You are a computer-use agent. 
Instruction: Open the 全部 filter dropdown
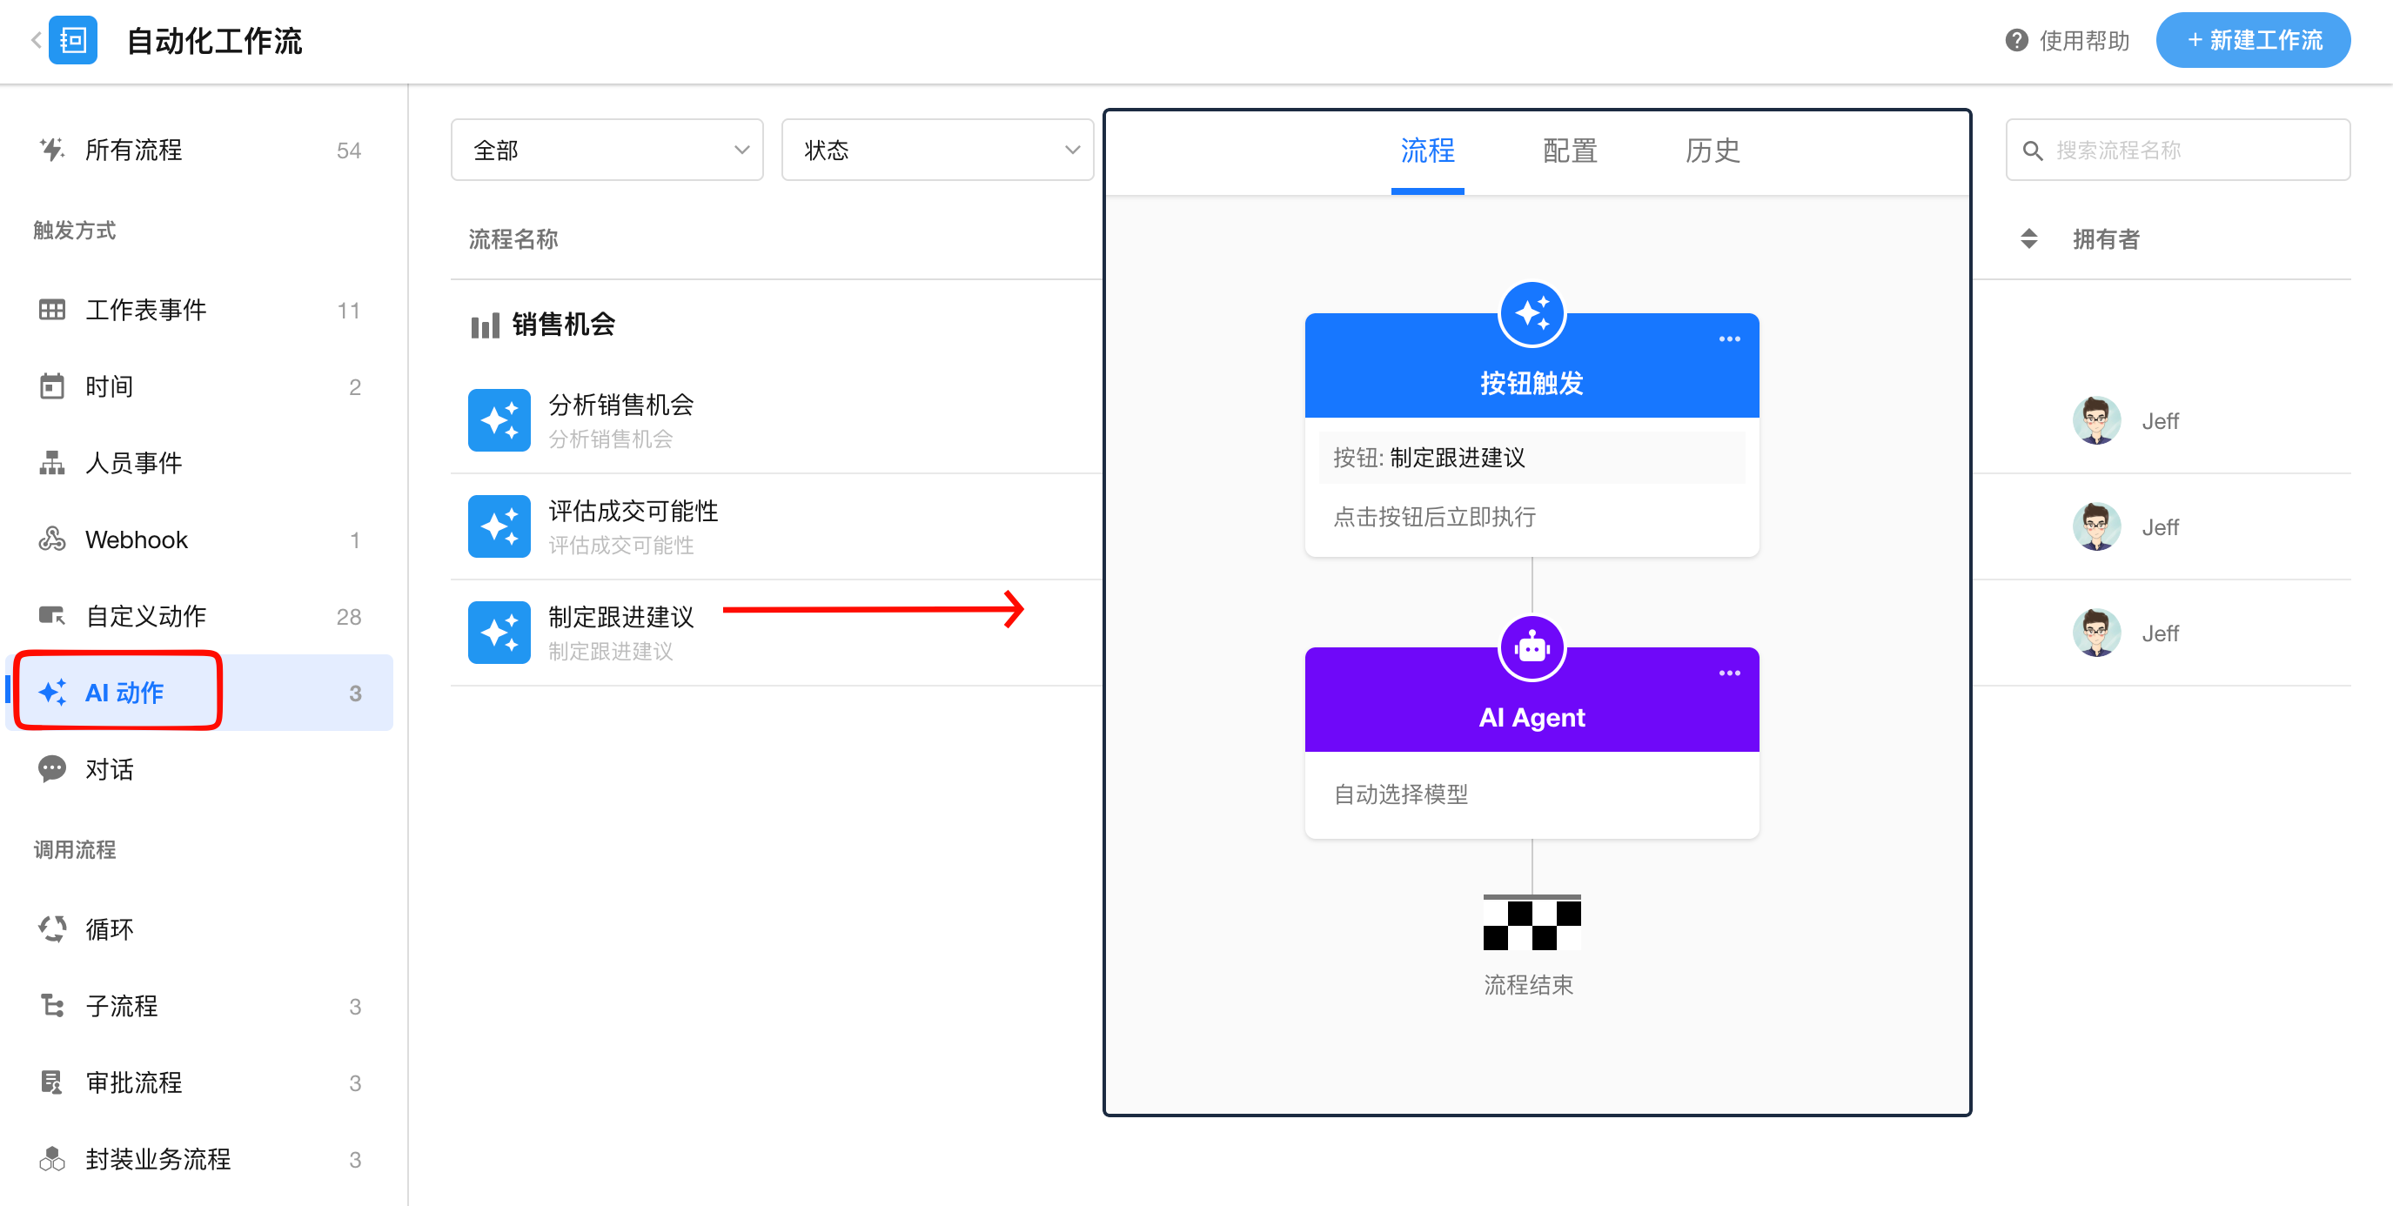607,150
